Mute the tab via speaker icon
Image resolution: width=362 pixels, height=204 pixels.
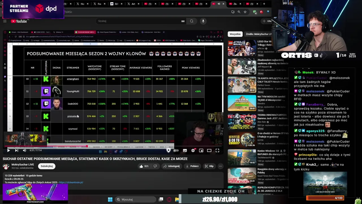point(219,4)
